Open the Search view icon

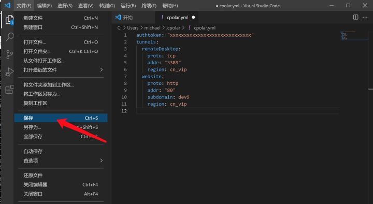[9, 37]
